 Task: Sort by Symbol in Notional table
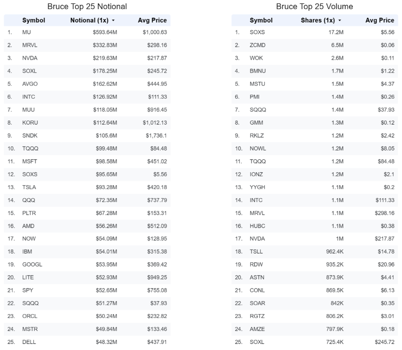tap(34, 20)
